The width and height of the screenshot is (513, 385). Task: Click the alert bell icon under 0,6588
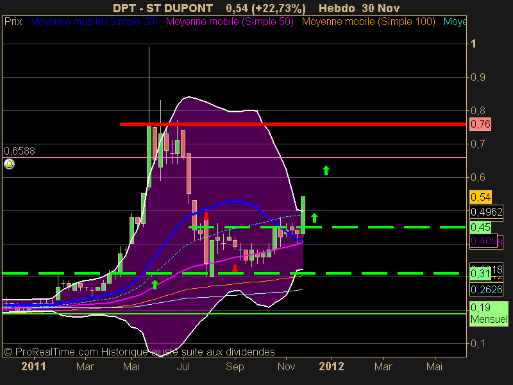click(9, 164)
